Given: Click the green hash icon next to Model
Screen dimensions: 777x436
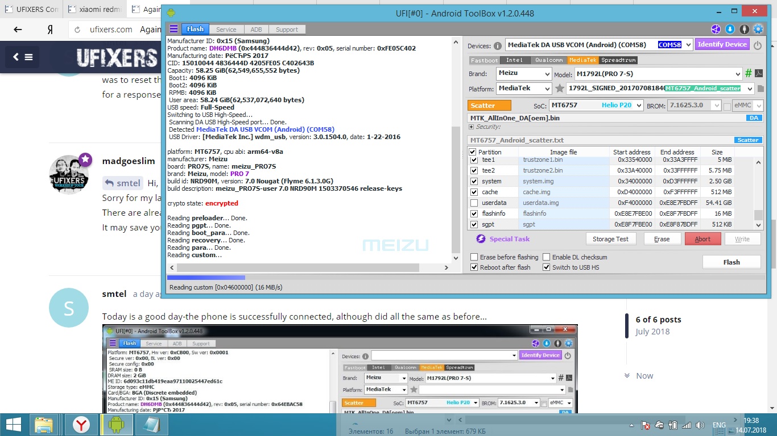Looking at the screenshot, I should (x=749, y=73).
